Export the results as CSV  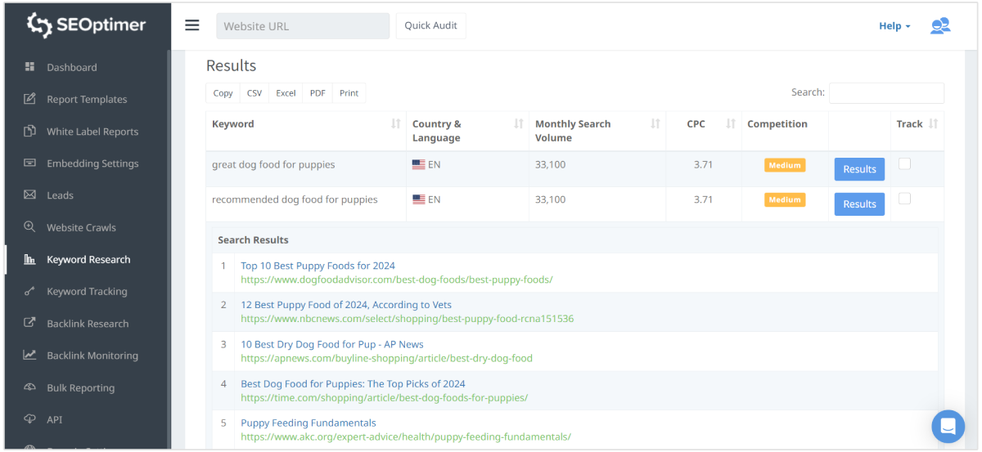click(x=255, y=93)
